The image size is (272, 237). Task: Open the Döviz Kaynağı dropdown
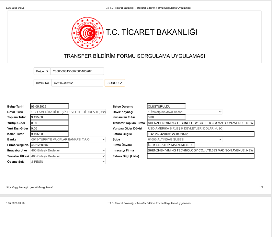tap(185, 112)
